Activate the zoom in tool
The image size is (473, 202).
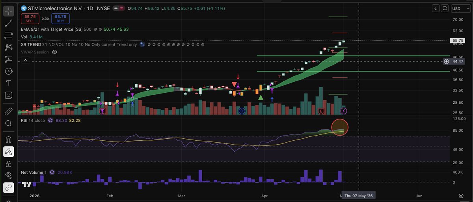[x=8, y=123]
